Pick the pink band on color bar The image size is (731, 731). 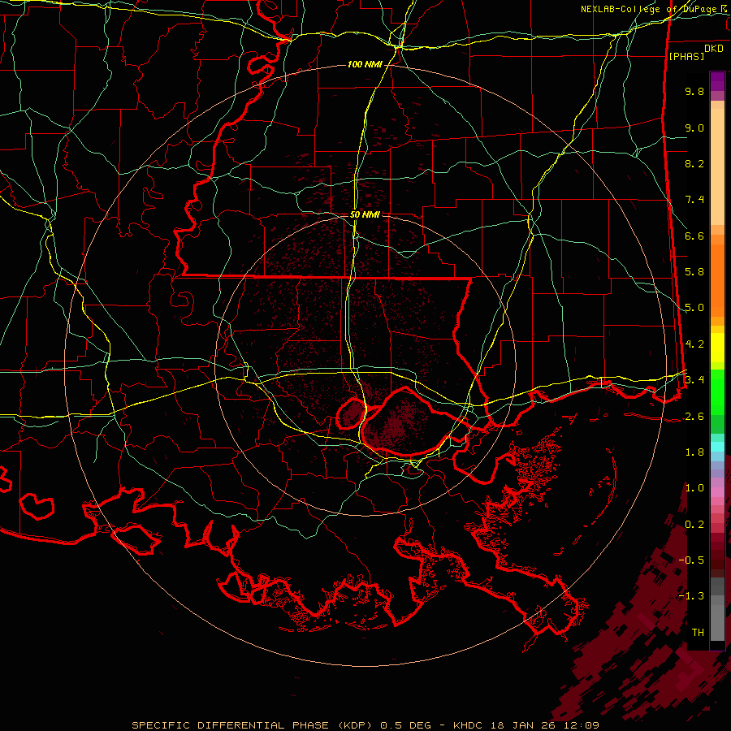point(717,492)
